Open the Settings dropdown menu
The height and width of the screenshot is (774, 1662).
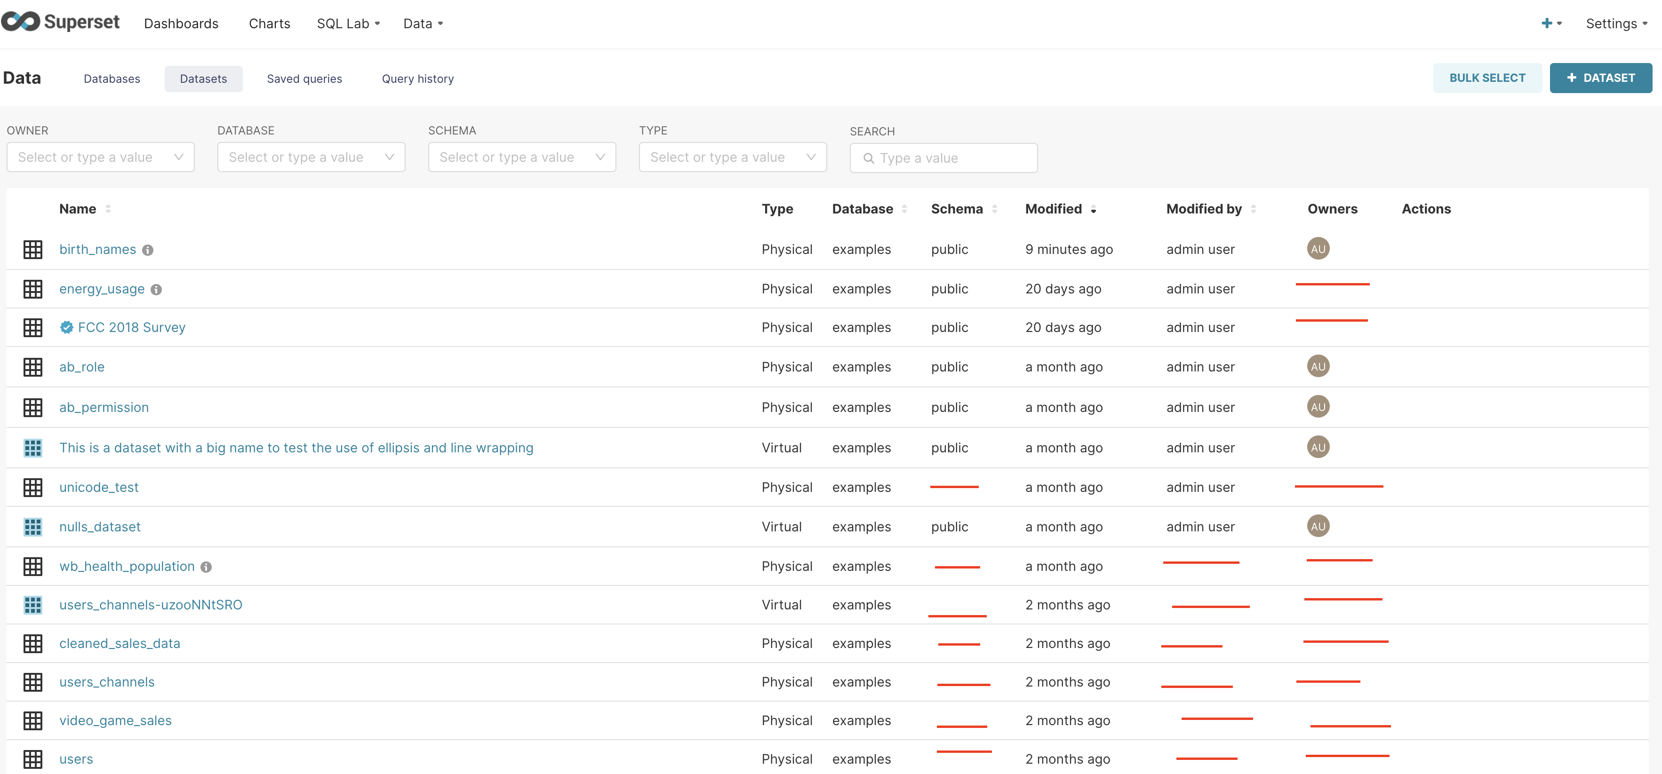(x=1616, y=24)
